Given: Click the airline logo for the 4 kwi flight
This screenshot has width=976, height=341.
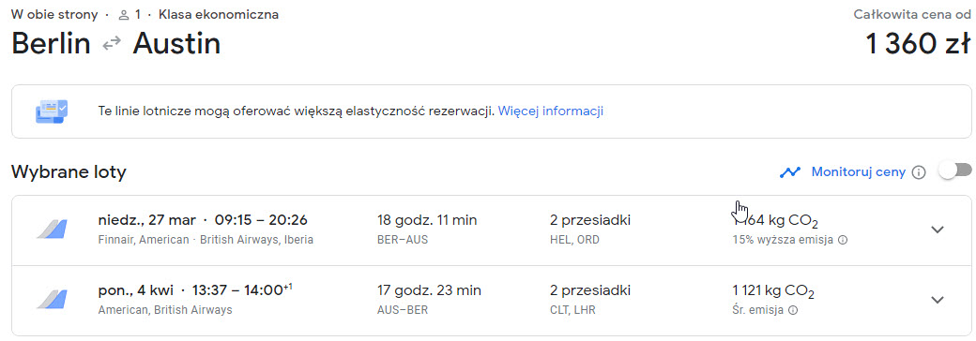Looking at the screenshot, I should click(x=52, y=300).
